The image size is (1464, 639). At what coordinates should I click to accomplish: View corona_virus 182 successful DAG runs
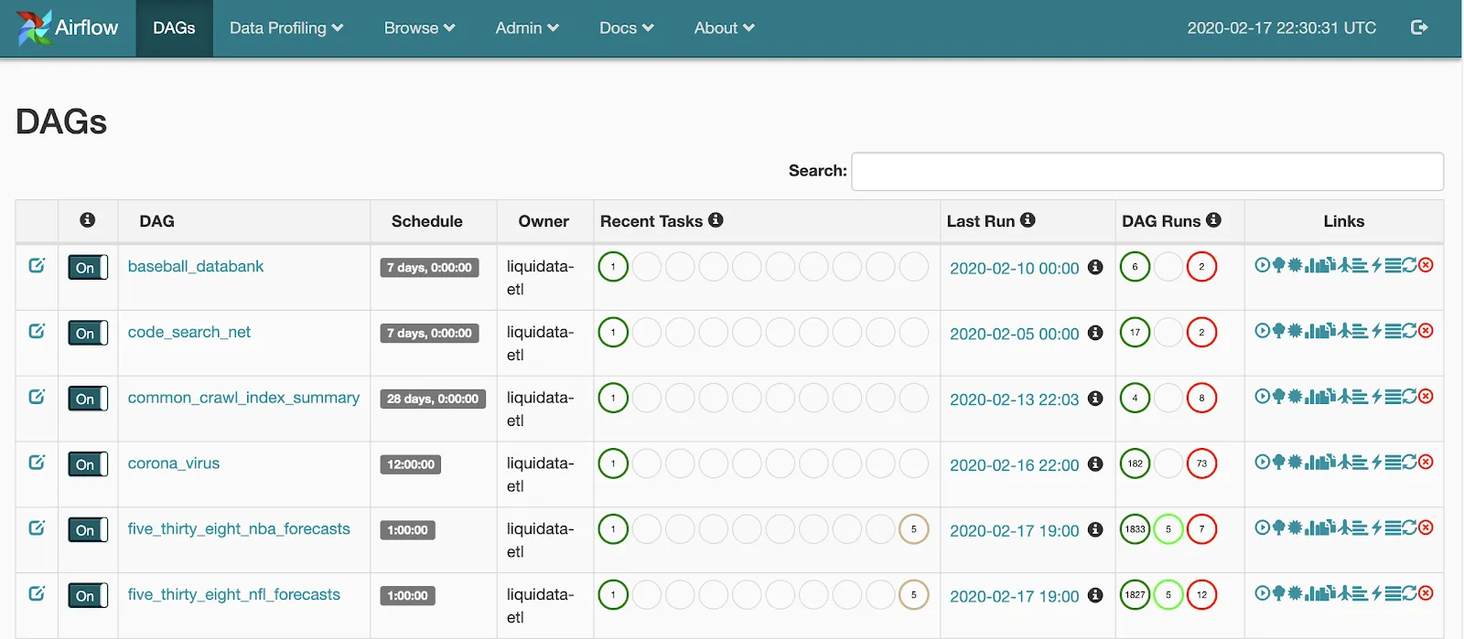1135,463
